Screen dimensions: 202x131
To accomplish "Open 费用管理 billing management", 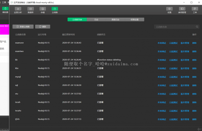I will [182, 10].
